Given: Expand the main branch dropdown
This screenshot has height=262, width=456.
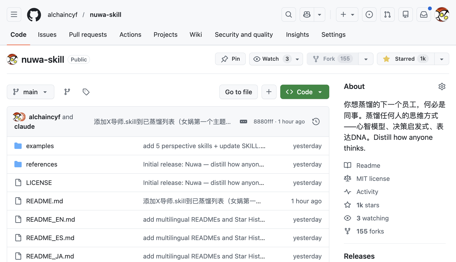Looking at the screenshot, I should pyautogui.click(x=30, y=92).
